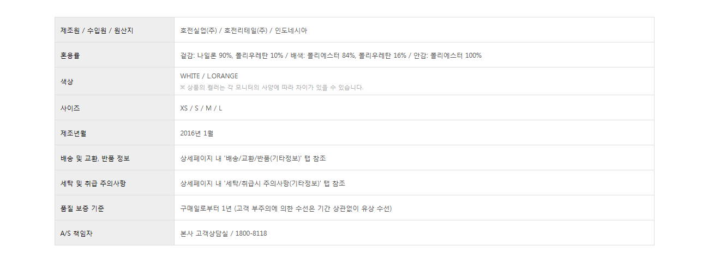Select the 제조년월 row label
Image resolution: width=714 pixels, height=271 pixels.
tap(74, 133)
